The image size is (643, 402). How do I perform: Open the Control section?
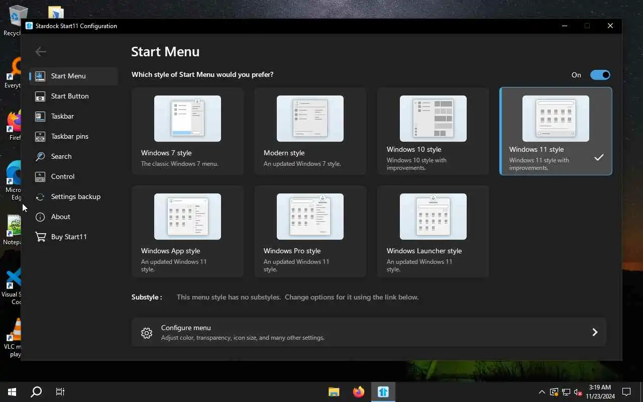[73, 176]
